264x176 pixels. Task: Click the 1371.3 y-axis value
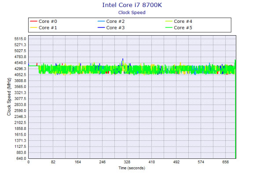[x=20, y=140]
